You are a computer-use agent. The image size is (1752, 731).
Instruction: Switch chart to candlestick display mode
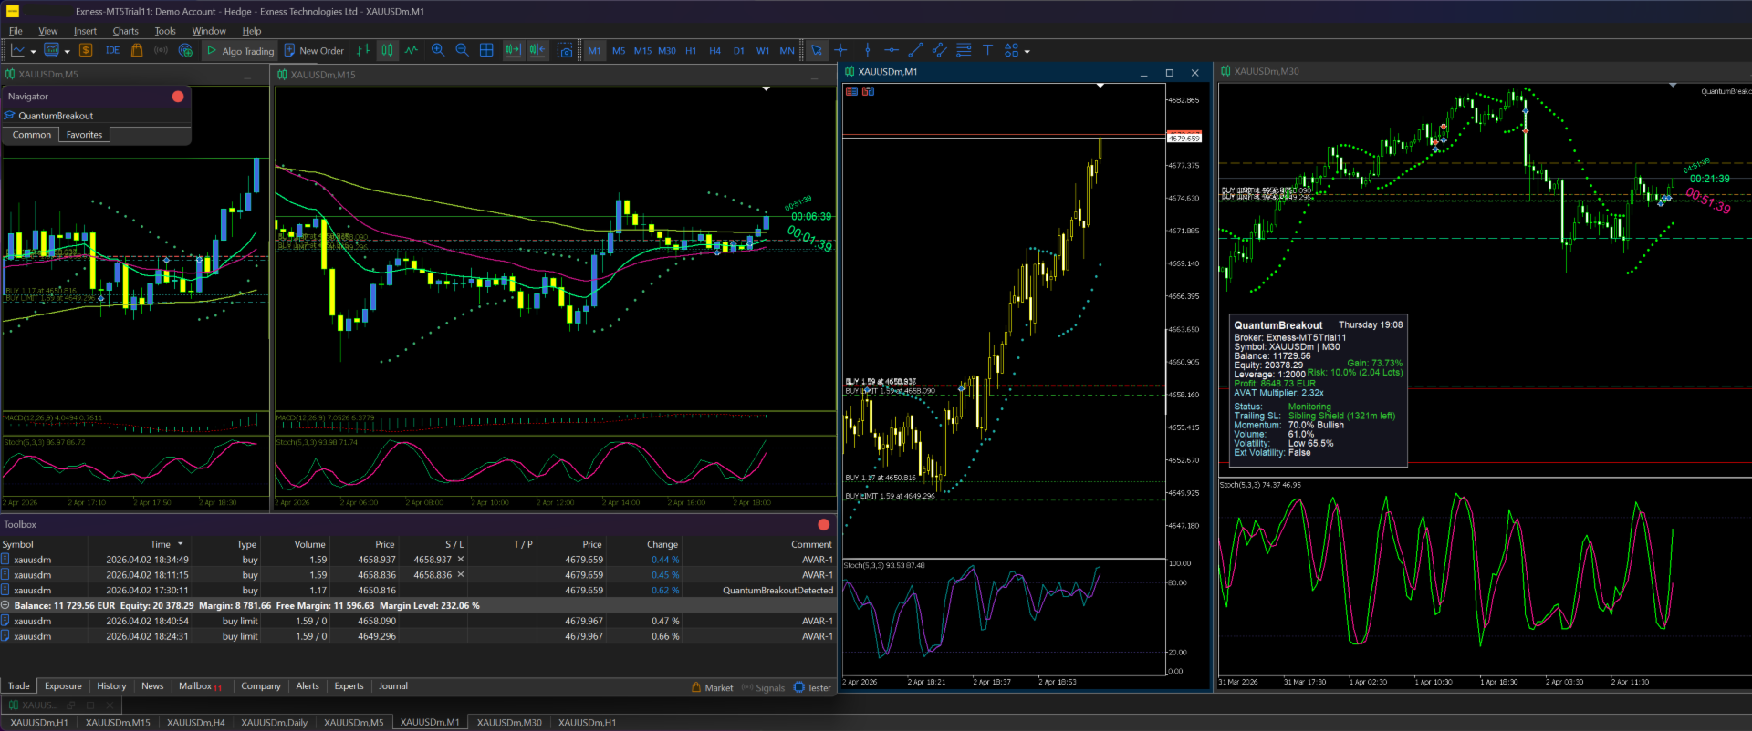[387, 50]
